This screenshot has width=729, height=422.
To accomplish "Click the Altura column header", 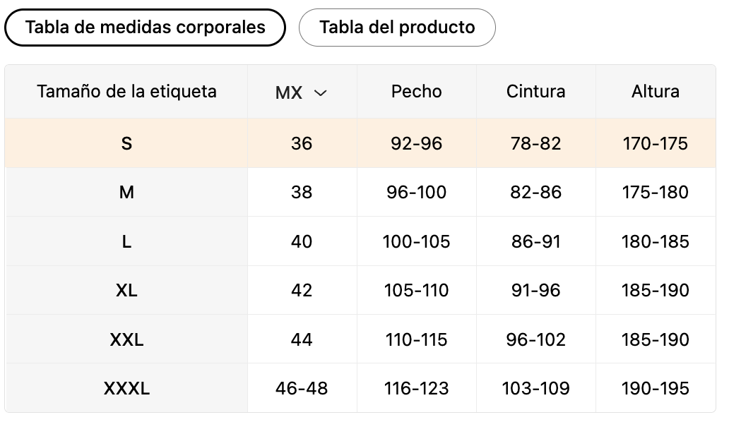I will tap(656, 92).
